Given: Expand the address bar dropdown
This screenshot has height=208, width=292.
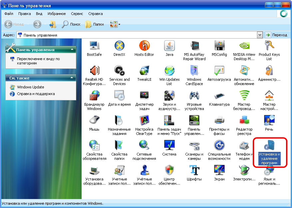Looking at the screenshot, I should [x=260, y=35].
